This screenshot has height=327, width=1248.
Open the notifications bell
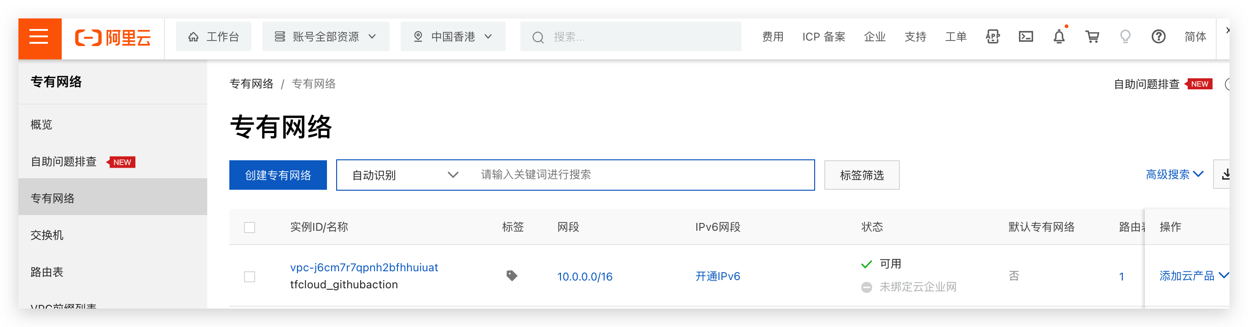[1059, 37]
